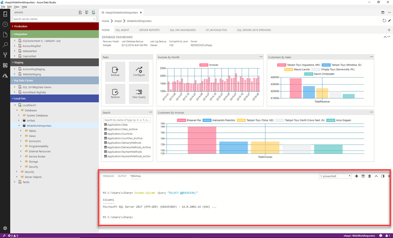Viewport: 393px width, 238px height.
Task: Click the New Query task button
Action: click(x=139, y=94)
